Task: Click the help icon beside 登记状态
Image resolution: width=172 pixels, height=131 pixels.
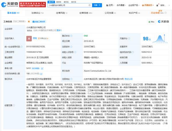Action: (71, 36)
